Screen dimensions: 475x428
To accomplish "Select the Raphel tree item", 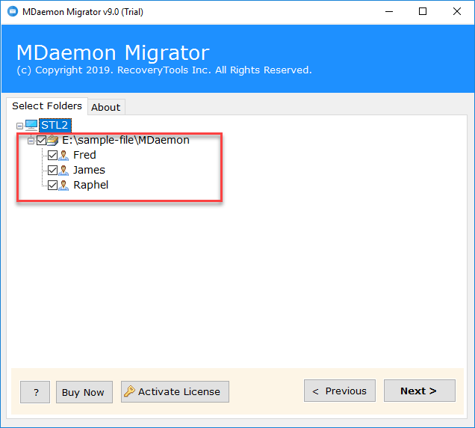I will coord(91,185).
